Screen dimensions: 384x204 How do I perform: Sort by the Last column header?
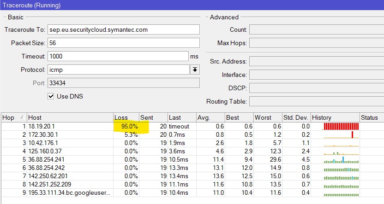[x=182, y=117]
